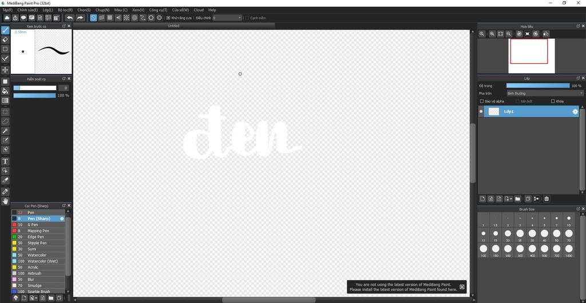Pick brush size 10 preset

pos(569,220)
